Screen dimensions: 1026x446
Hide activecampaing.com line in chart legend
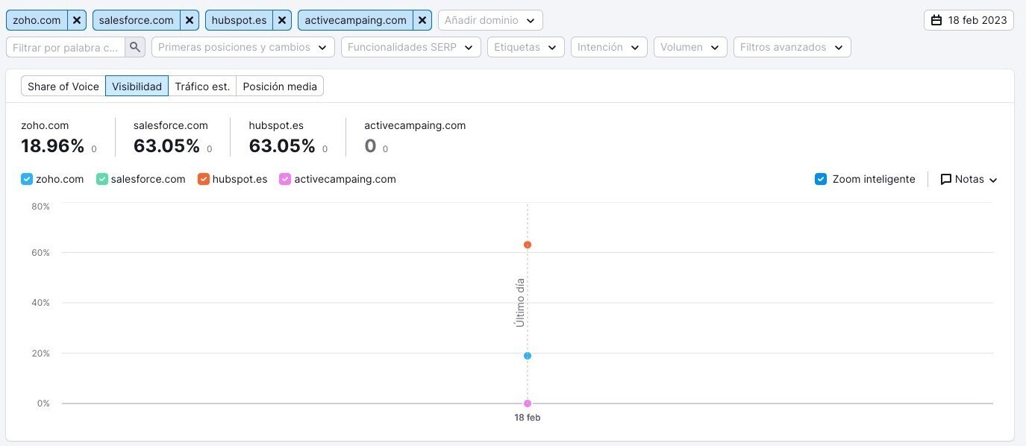click(284, 179)
